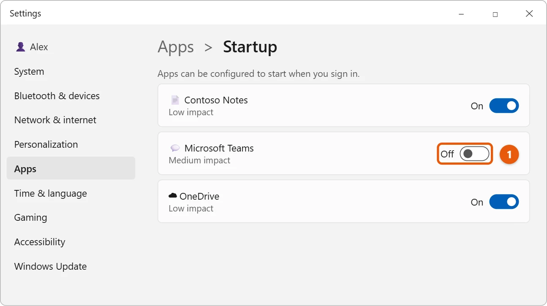Click the Startup page heading
The image size is (547, 306).
pos(250,47)
